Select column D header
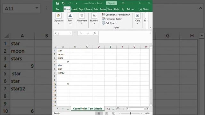Viewport: 205px width, 115px height. coord(99,47)
